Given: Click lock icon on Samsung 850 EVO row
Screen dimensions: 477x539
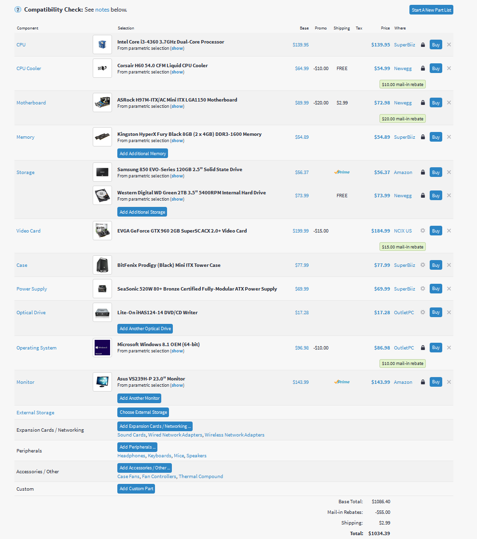Looking at the screenshot, I should (x=423, y=172).
